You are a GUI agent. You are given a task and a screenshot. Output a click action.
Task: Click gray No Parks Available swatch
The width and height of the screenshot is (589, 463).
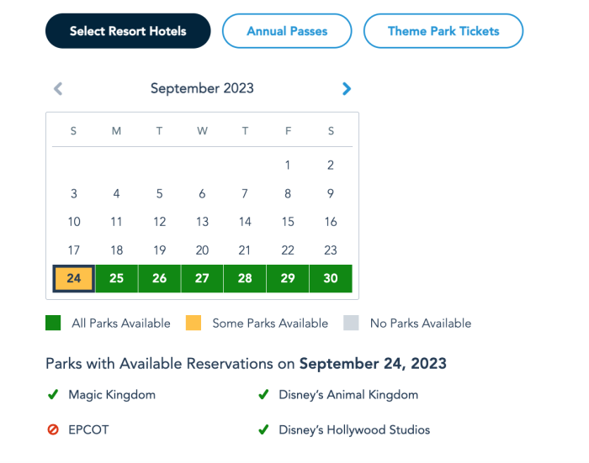(351, 323)
